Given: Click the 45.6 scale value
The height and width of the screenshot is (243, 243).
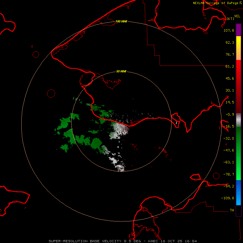Looking at the screenshot, I should (x=230, y=78).
